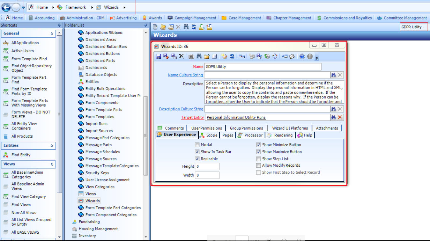Switch to the Scope tab

pos(209,135)
